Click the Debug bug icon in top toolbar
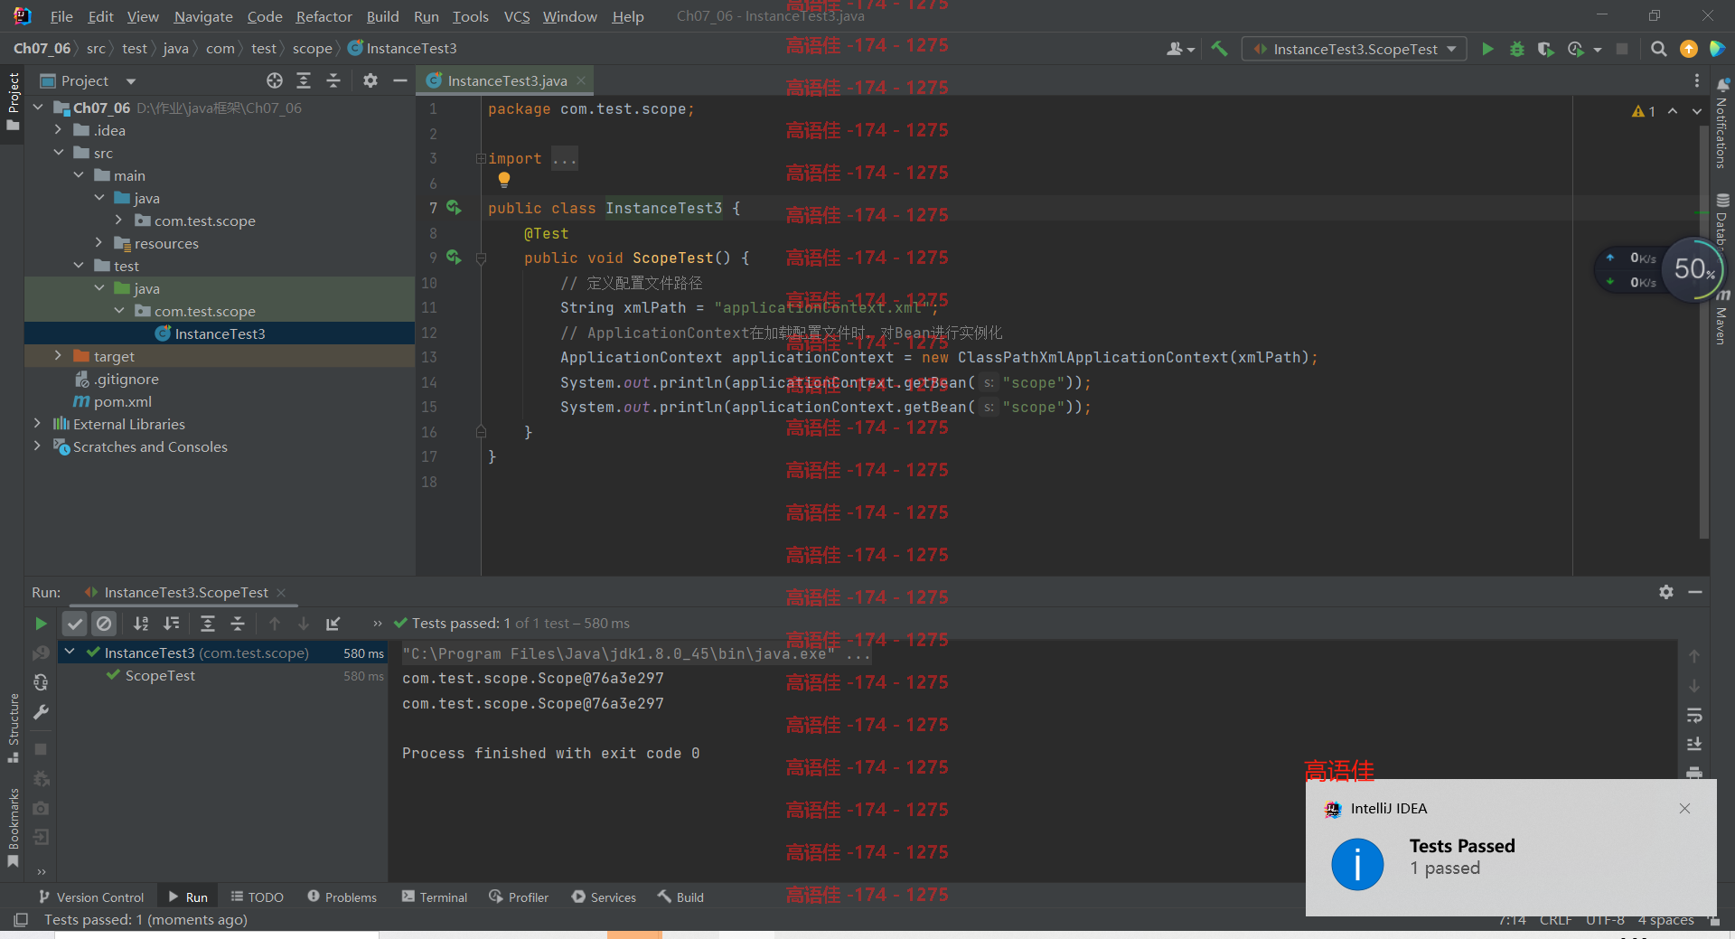1735x939 pixels. pyautogui.click(x=1517, y=49)
